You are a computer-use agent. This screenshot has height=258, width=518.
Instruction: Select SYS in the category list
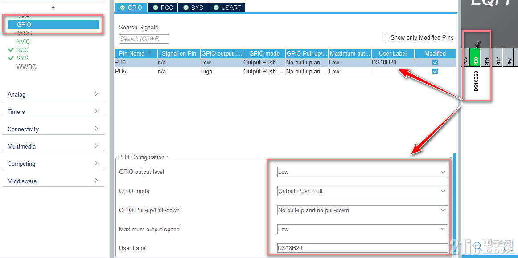coord(22,58)
